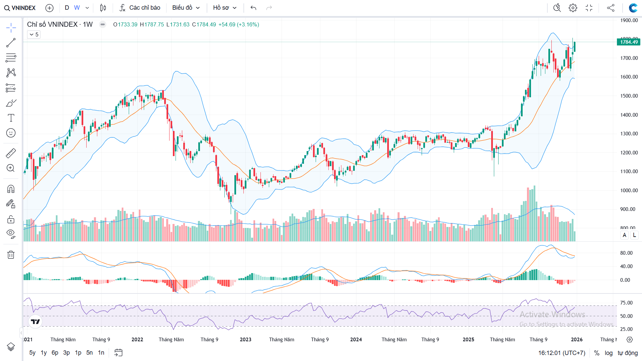Click the VNINDEX symbol search
Screen dimensions: 642x361
(x=20, y=8)
